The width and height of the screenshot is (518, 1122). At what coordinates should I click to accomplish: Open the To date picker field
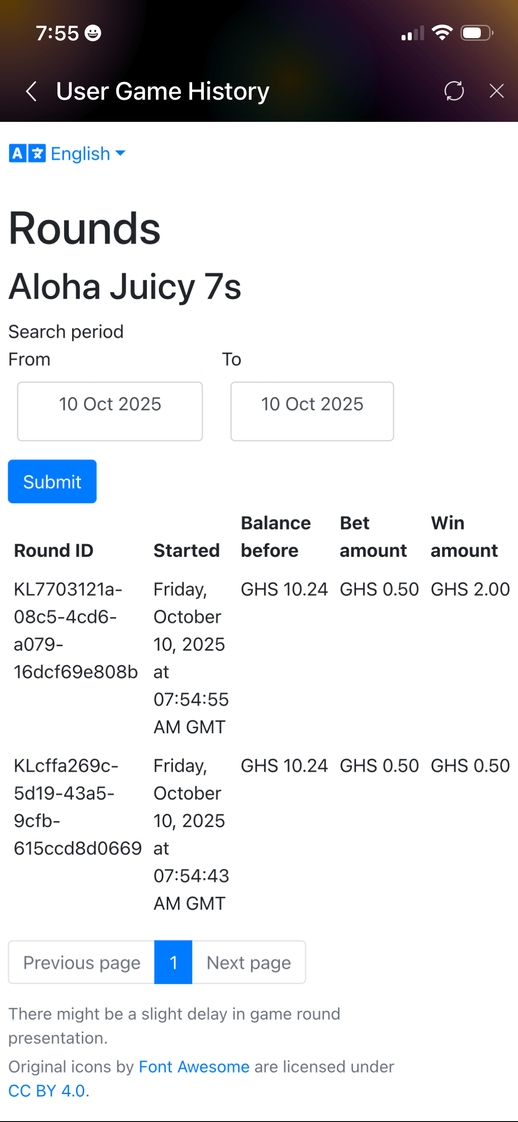(312, 411)
